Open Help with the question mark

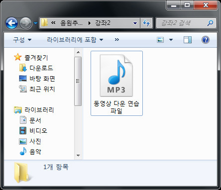point(206,40)
